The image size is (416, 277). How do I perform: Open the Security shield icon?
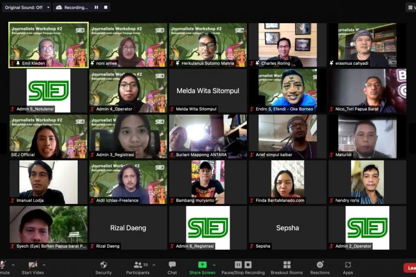tap(103, 265)
